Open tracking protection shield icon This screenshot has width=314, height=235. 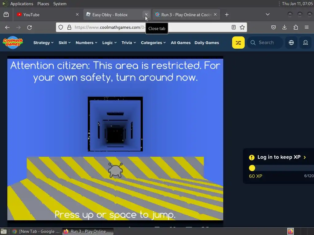coord(61,27)
